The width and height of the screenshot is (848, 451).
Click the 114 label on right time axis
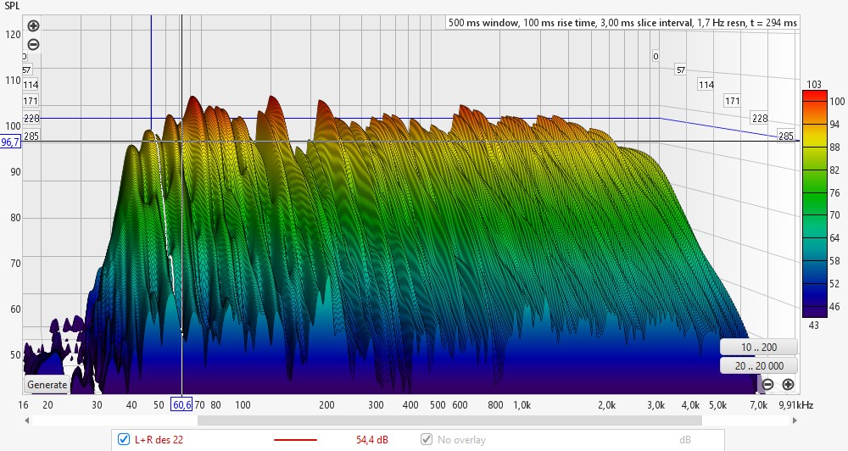(x=706, y=85)
